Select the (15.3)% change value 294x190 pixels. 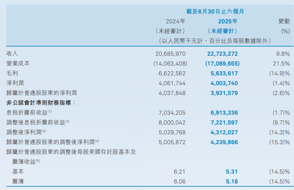[280, 142]
